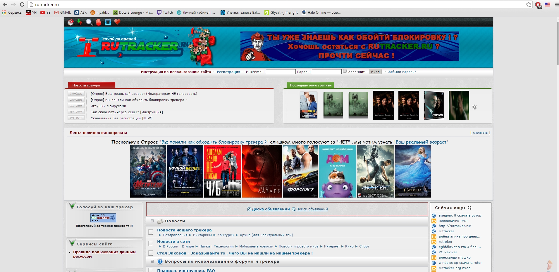Open the Стрела release thumbnail
The height and width of the screenshot is (272, 559).
[x=434, y=105]
